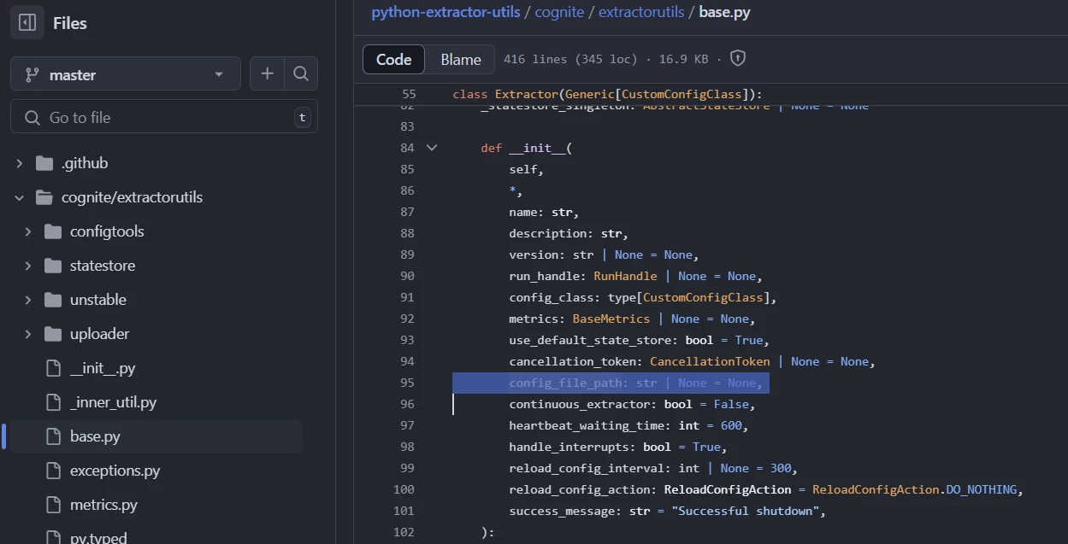Click the __init__.py file icon
Screen dimensions: 1068x544
[x=53, y=368]
